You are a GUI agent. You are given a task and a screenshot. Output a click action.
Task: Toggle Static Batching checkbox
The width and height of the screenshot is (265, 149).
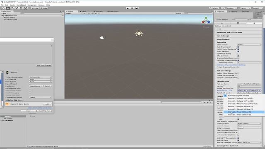(x=238, y=51)
